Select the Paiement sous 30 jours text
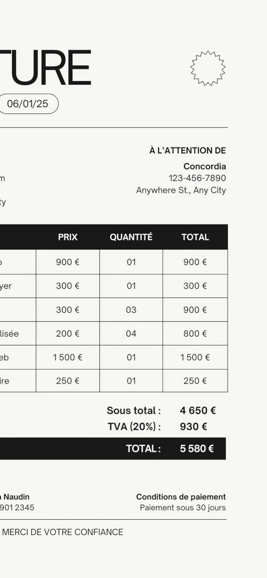 [x=183, y=508]
